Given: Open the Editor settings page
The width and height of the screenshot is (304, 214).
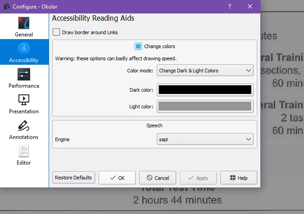Looking at the screenshot, I should 24,154.
